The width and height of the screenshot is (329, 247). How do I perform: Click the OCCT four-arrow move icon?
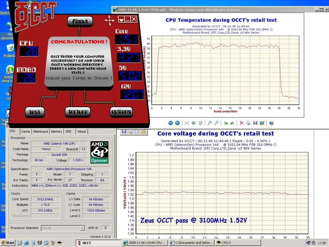pyautogui.click(x=109, y=21)
